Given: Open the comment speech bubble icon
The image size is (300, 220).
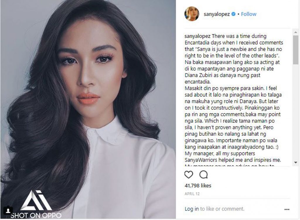Looking at the screenshot, I should tap(203, 175).
